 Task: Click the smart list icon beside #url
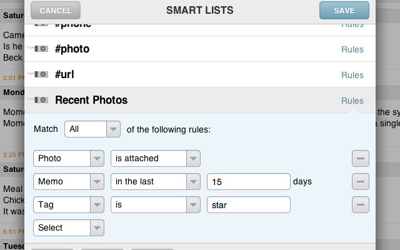[41, 74]
